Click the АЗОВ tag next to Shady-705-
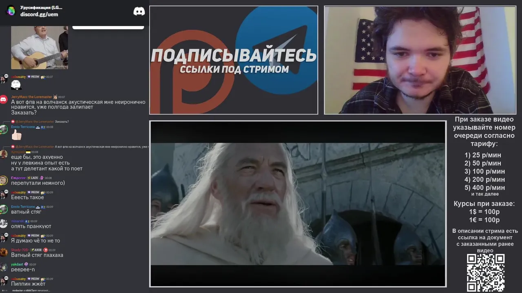The image size is (522, 293). (x=36, y=250)
